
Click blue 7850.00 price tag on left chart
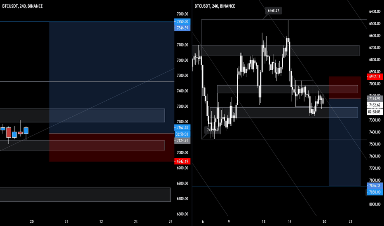(x=182, y=21)
